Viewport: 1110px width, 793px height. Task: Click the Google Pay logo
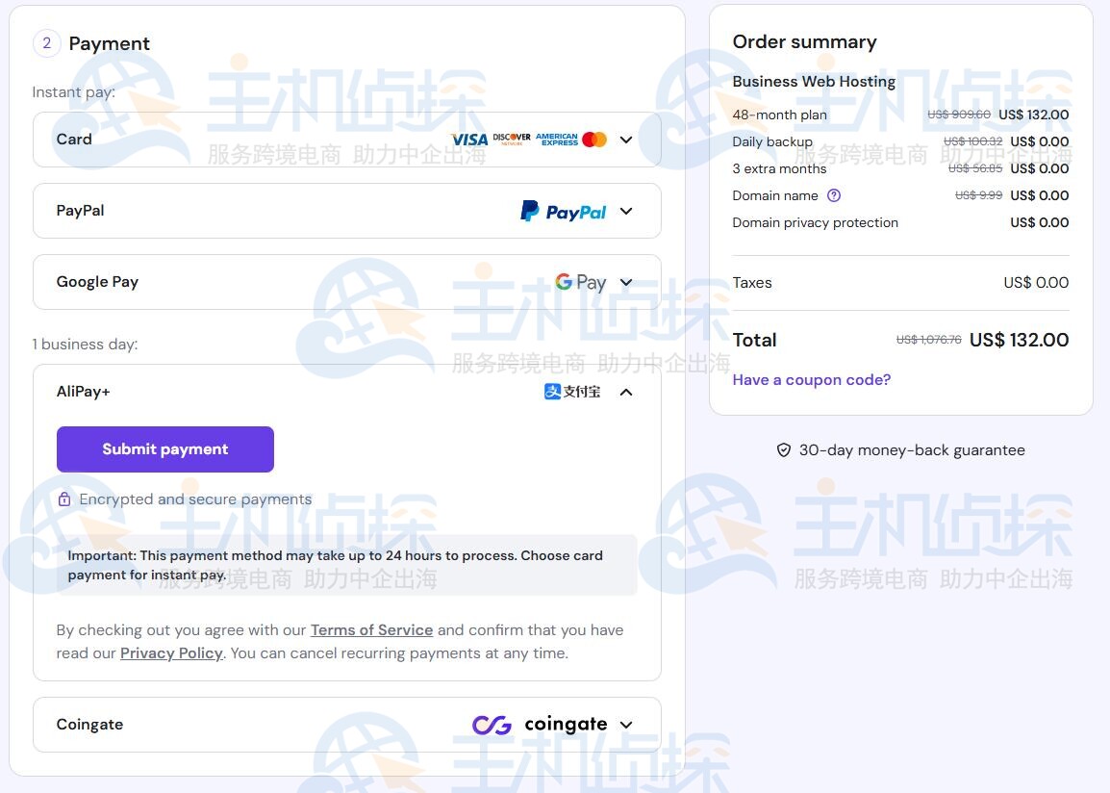click(x=581, y=281)
